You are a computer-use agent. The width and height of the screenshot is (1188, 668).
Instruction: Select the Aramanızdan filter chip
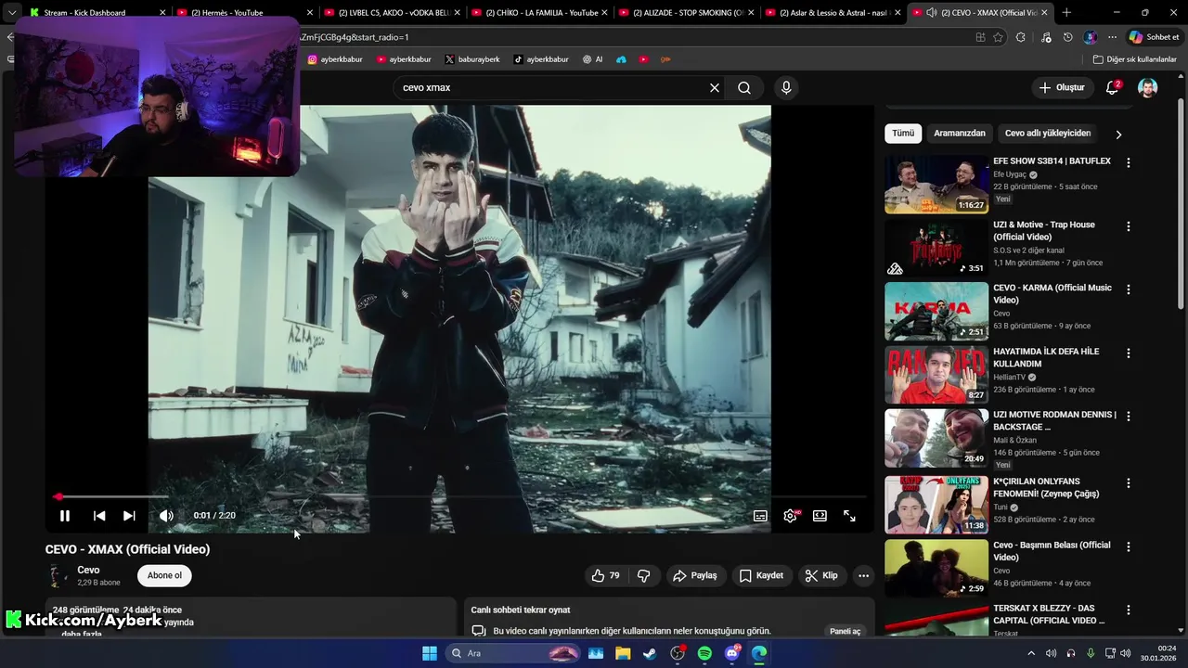[x=960, y=133]
